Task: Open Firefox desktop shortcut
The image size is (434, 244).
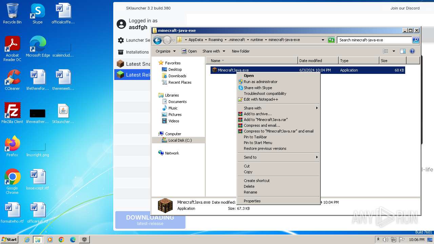Action: 12,146
